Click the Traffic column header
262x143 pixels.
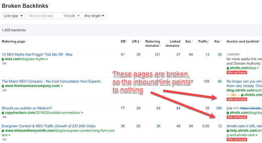point(203,41)
